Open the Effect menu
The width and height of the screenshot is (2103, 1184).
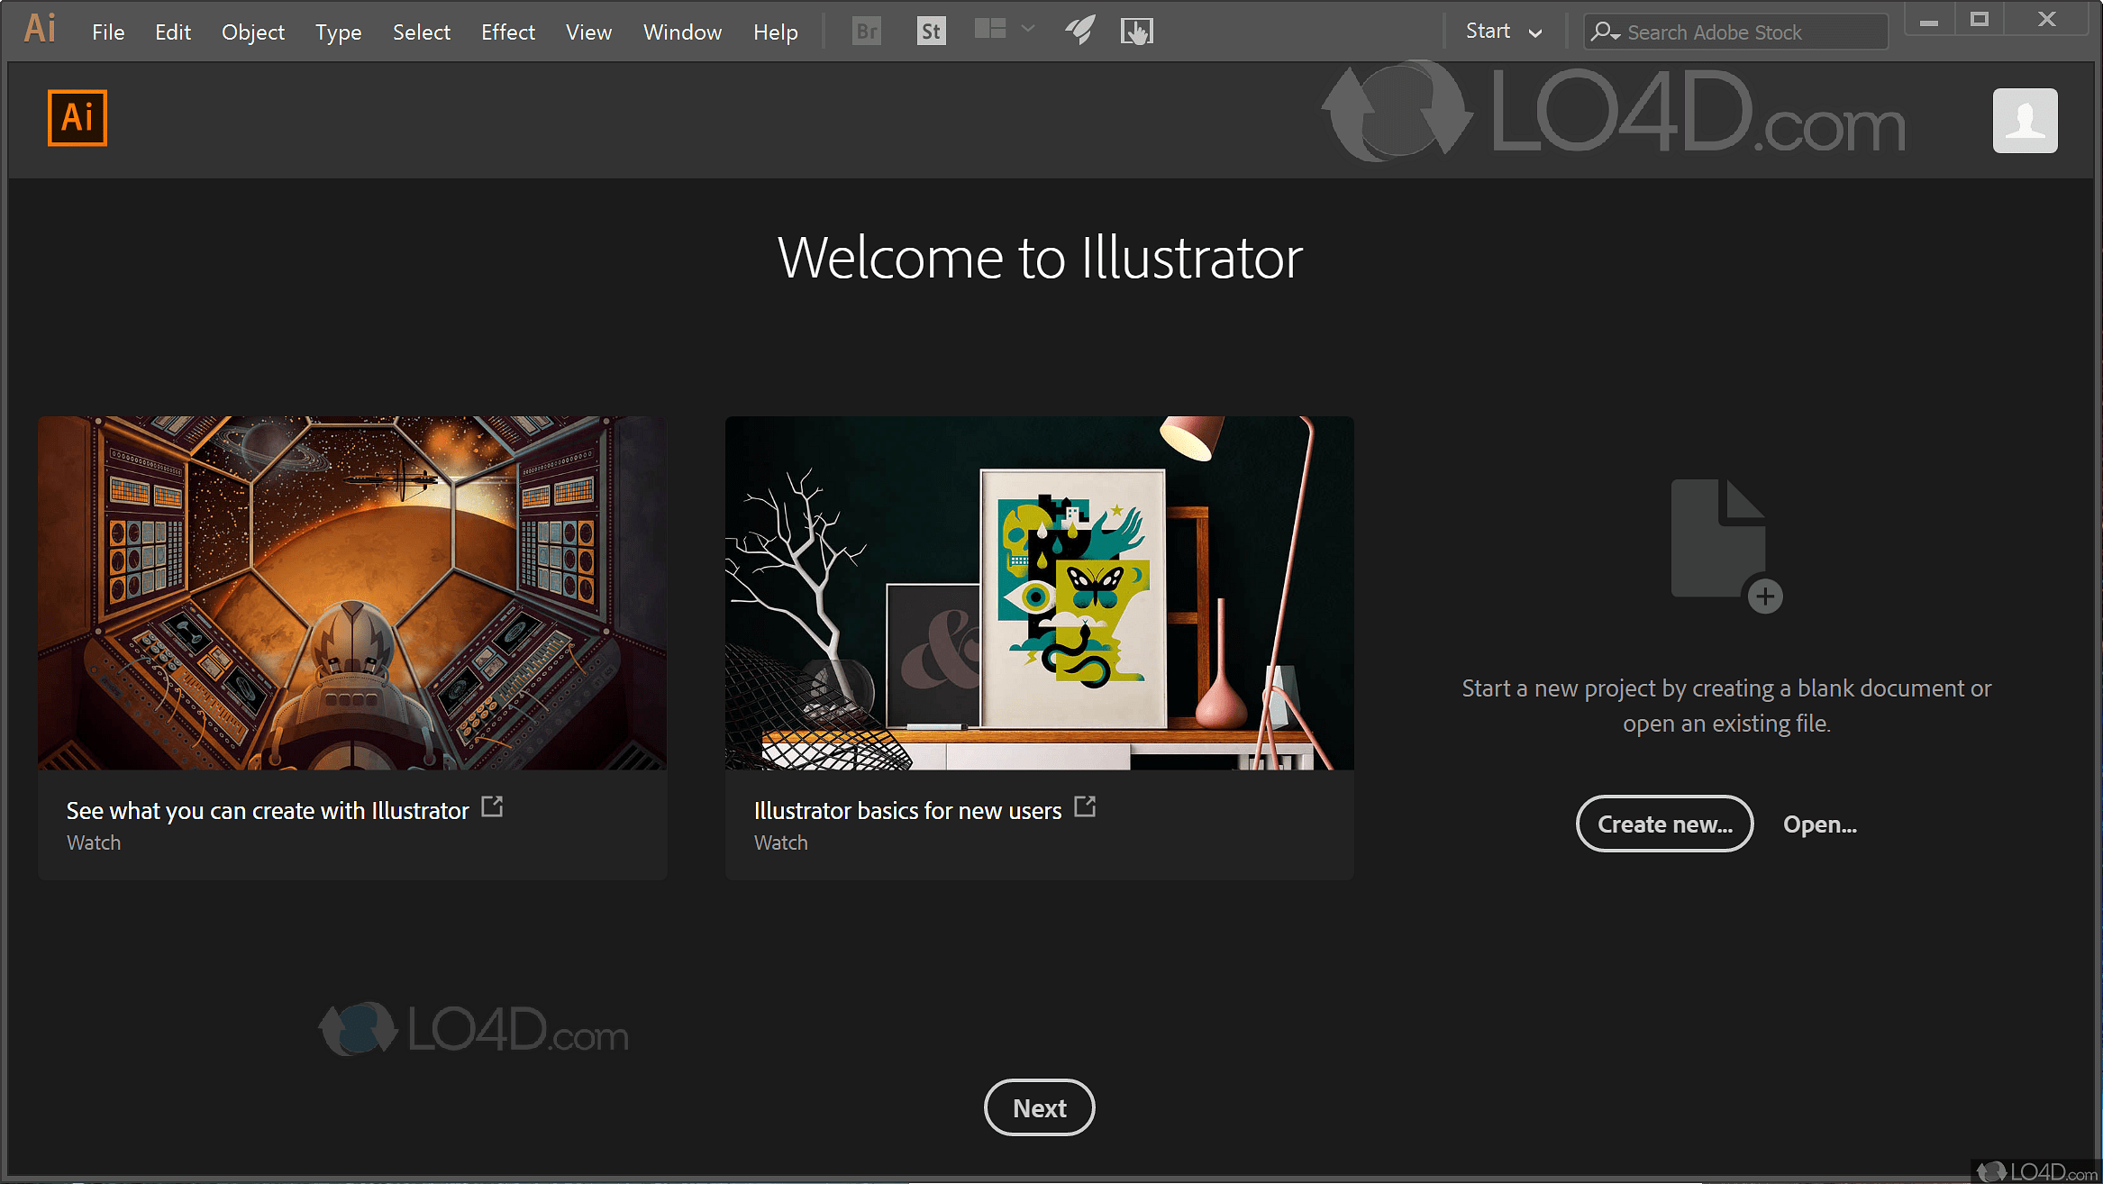[x=507, y=32]
